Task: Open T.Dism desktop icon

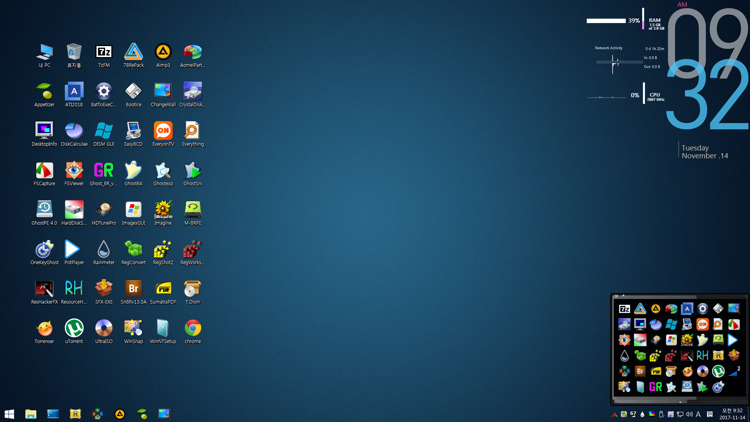Action: (193, 292)
